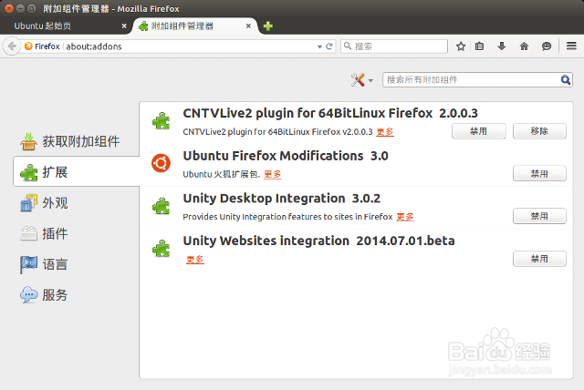Screen dimensions: 584x390
Task: Click 更多 link for CNTVLive2 plugin
Action: click(385, 132)
